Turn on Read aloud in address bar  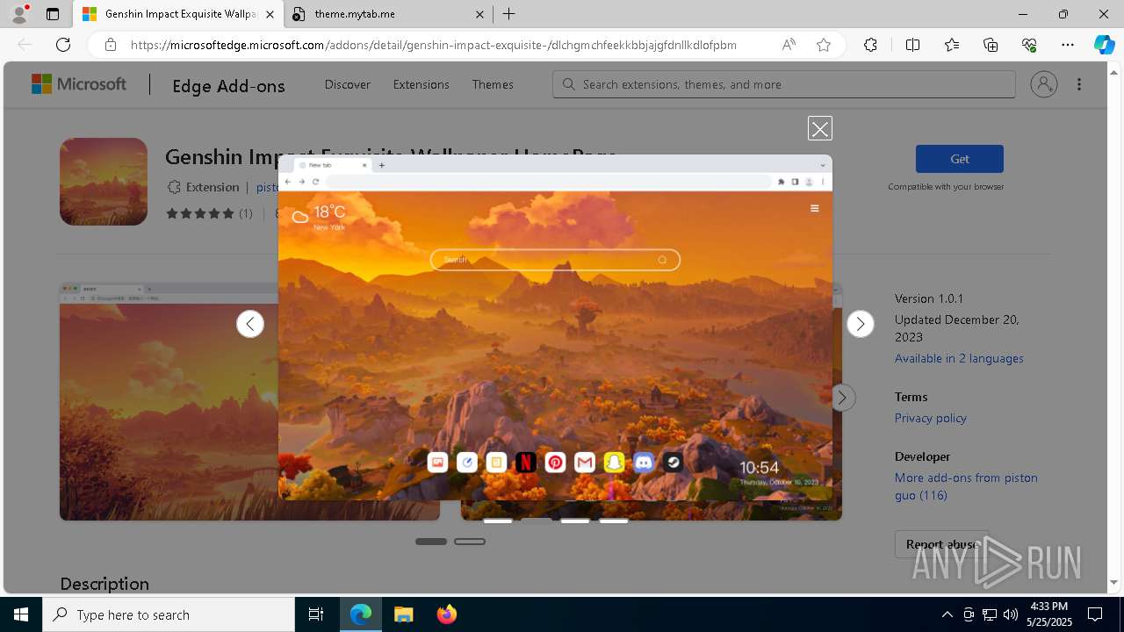789,45
